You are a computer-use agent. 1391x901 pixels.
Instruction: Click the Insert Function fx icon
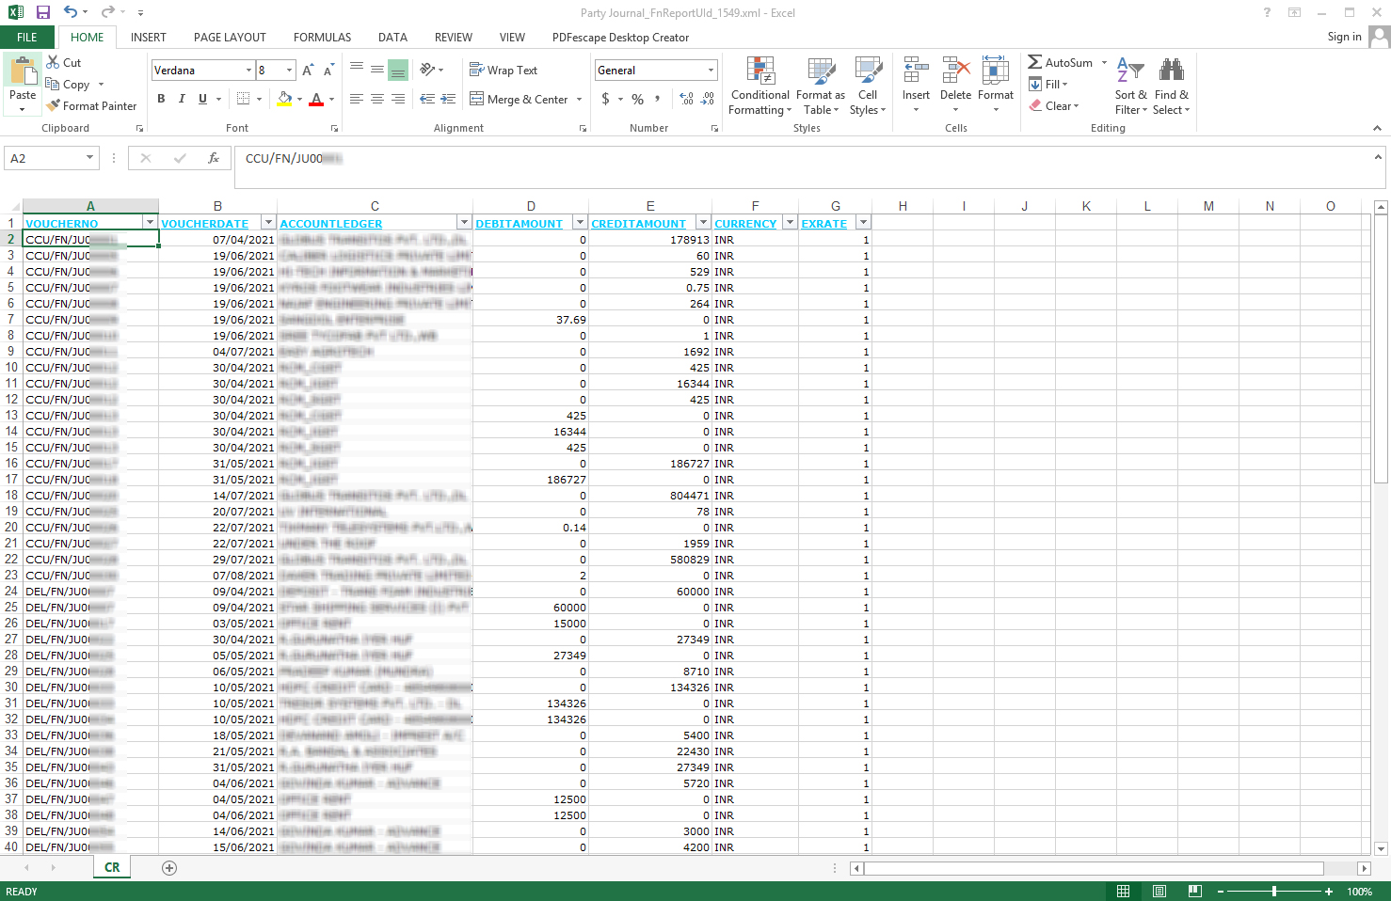(x=214, y=158)
